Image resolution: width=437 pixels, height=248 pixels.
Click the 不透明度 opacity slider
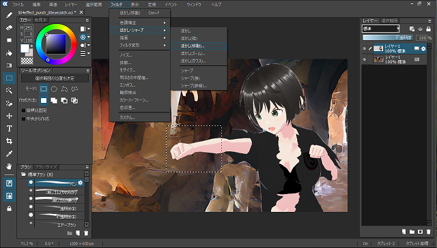tap(389, 37)
